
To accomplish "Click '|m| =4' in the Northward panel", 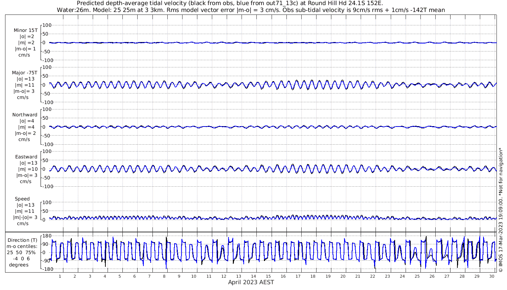I will [x=26, y=127].
